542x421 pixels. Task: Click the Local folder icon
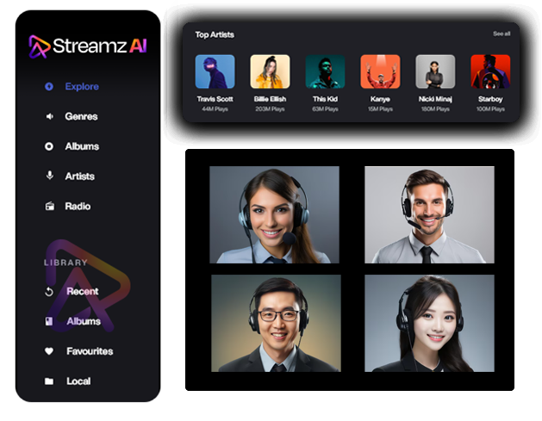[x=49, y=381]
